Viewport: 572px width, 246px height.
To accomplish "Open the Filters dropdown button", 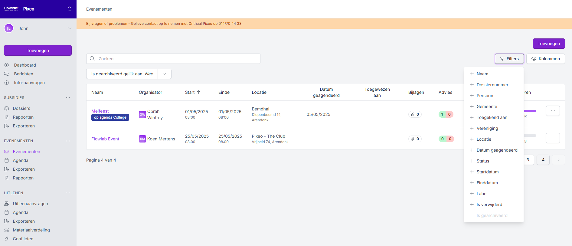I will point(509,59).
